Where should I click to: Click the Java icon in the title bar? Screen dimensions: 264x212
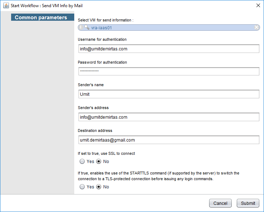[6, 5]
